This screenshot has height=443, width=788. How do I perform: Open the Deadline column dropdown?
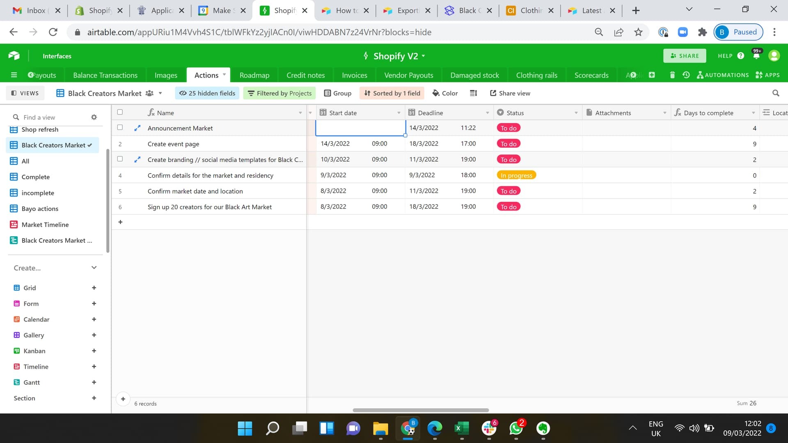coord(487,113)
